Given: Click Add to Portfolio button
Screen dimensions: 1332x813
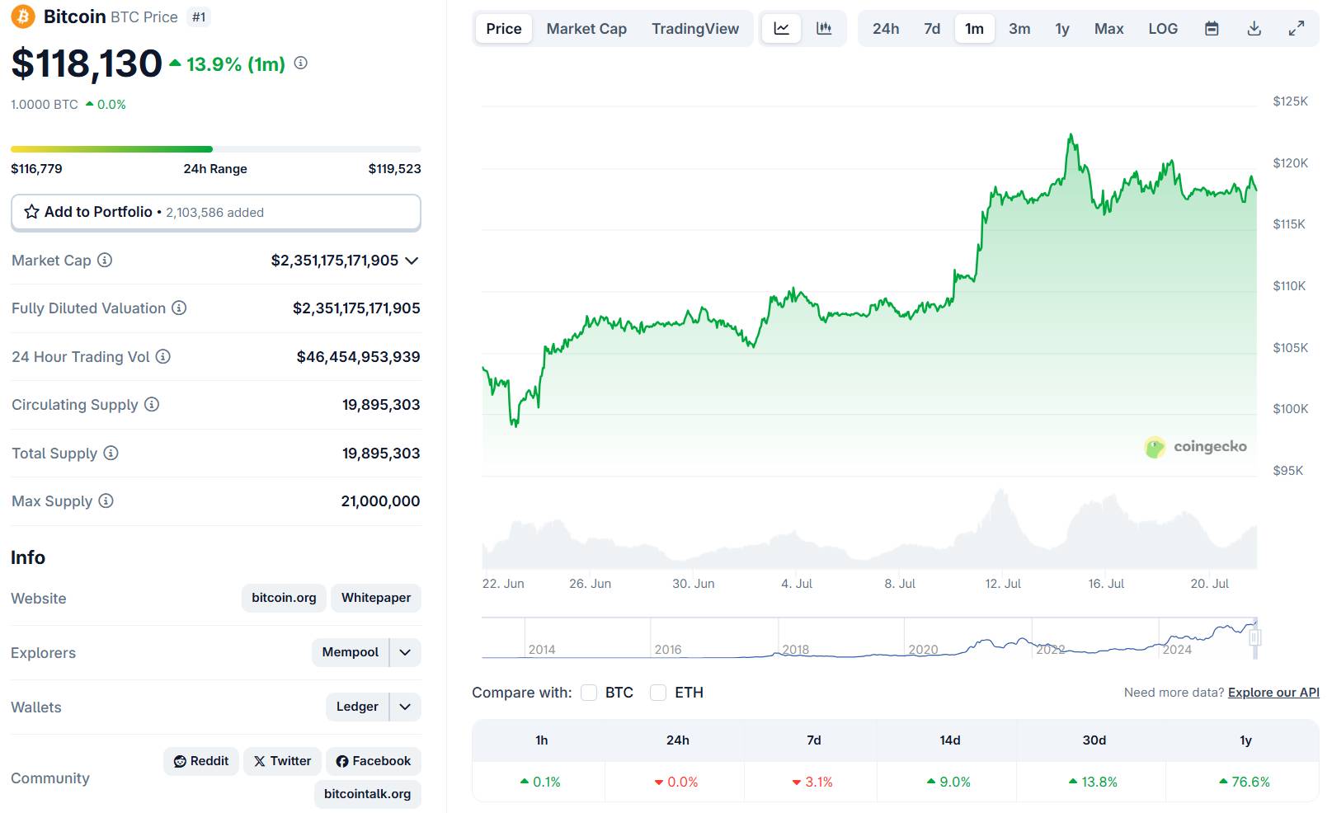Looking at the screenshot, I should click(216, 212).
